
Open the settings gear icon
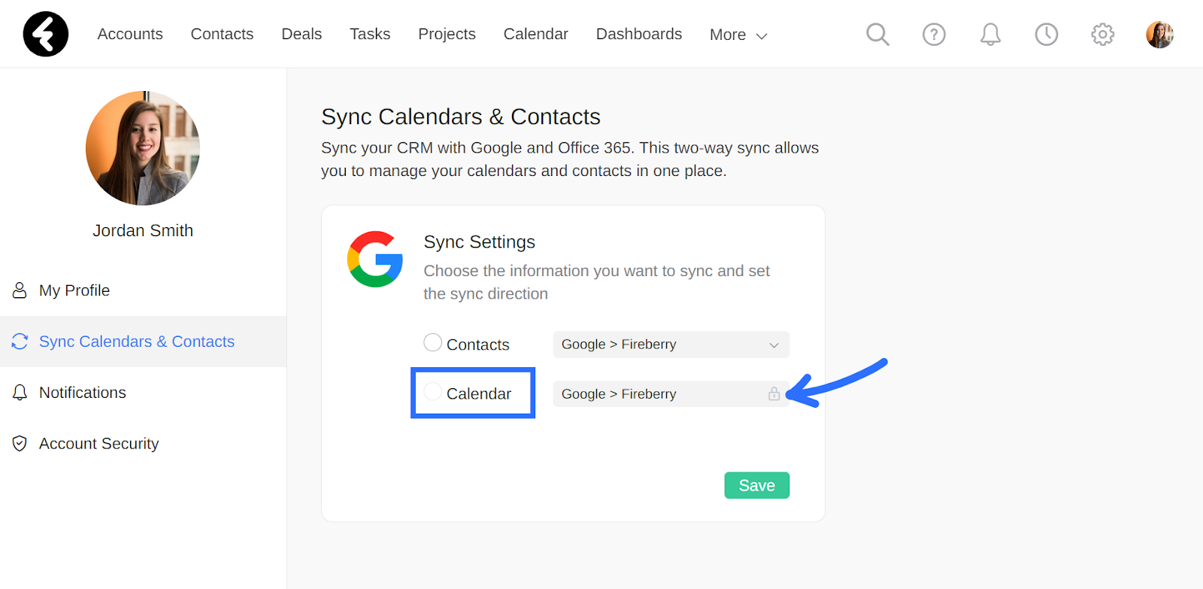tap(1103, 34)
